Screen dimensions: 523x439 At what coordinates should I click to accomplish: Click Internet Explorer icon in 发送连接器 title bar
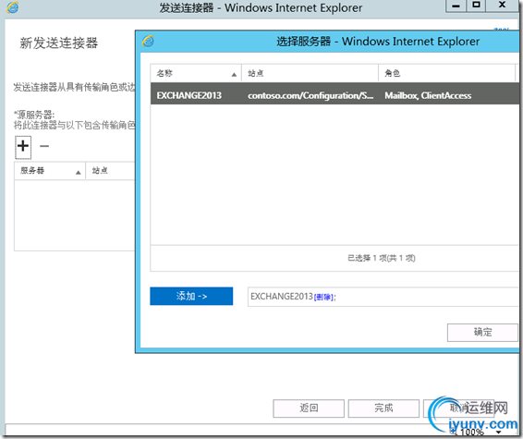(13, 7)
